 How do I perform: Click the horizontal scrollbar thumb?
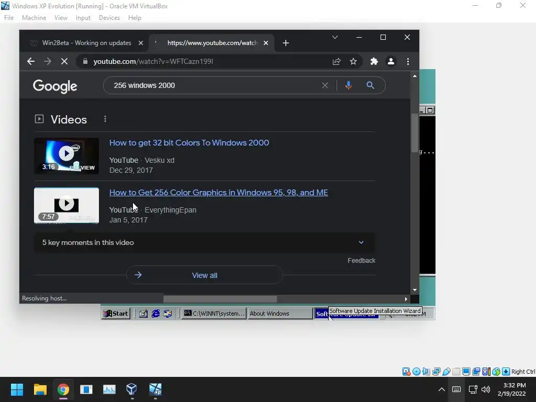point(220,299)
